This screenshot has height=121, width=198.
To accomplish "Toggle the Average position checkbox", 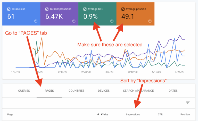I will pos(123,9).
